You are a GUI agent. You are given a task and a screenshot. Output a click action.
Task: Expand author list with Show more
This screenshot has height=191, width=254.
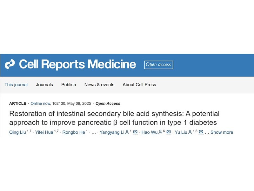(x=222, y=132)
